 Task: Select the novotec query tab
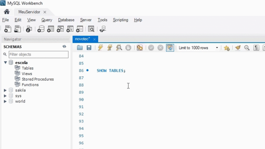[x=82, y=39]
